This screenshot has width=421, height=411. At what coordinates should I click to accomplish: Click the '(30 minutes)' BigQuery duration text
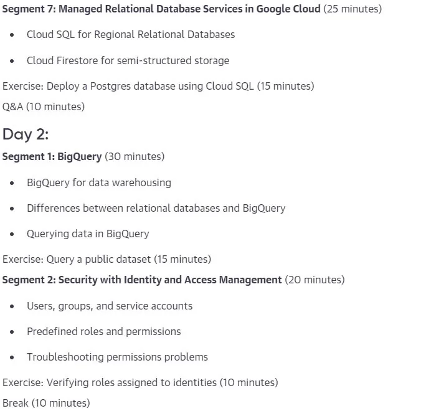[135, 157]
